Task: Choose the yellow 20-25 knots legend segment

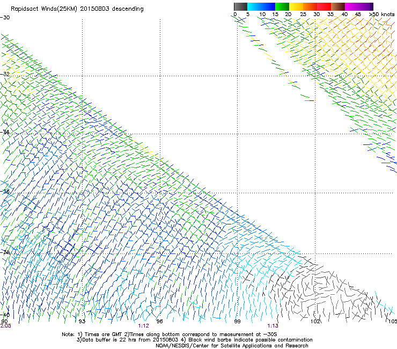Action: [x=296, y=6]
